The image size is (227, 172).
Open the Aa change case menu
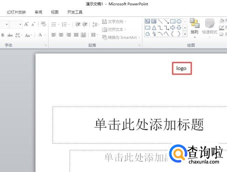27,35
